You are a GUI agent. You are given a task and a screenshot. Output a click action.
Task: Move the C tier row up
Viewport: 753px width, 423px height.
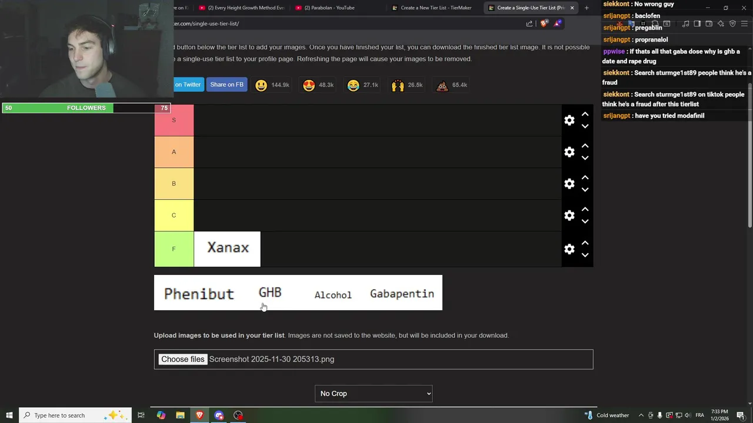coord(585,209)
